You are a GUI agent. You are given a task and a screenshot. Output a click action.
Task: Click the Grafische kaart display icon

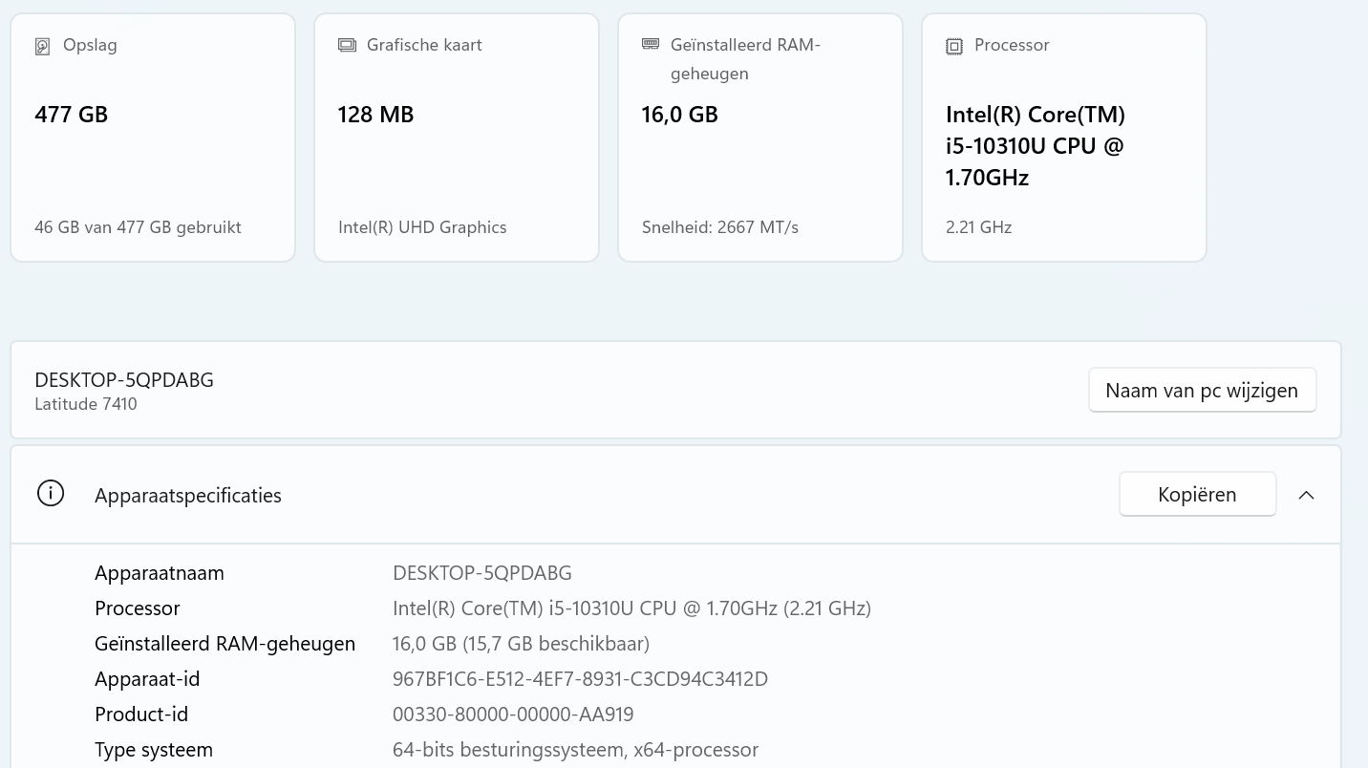tap(347, 45)
